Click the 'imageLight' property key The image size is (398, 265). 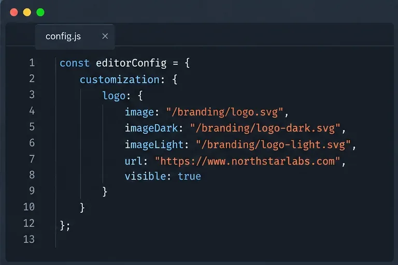[154, 145]
